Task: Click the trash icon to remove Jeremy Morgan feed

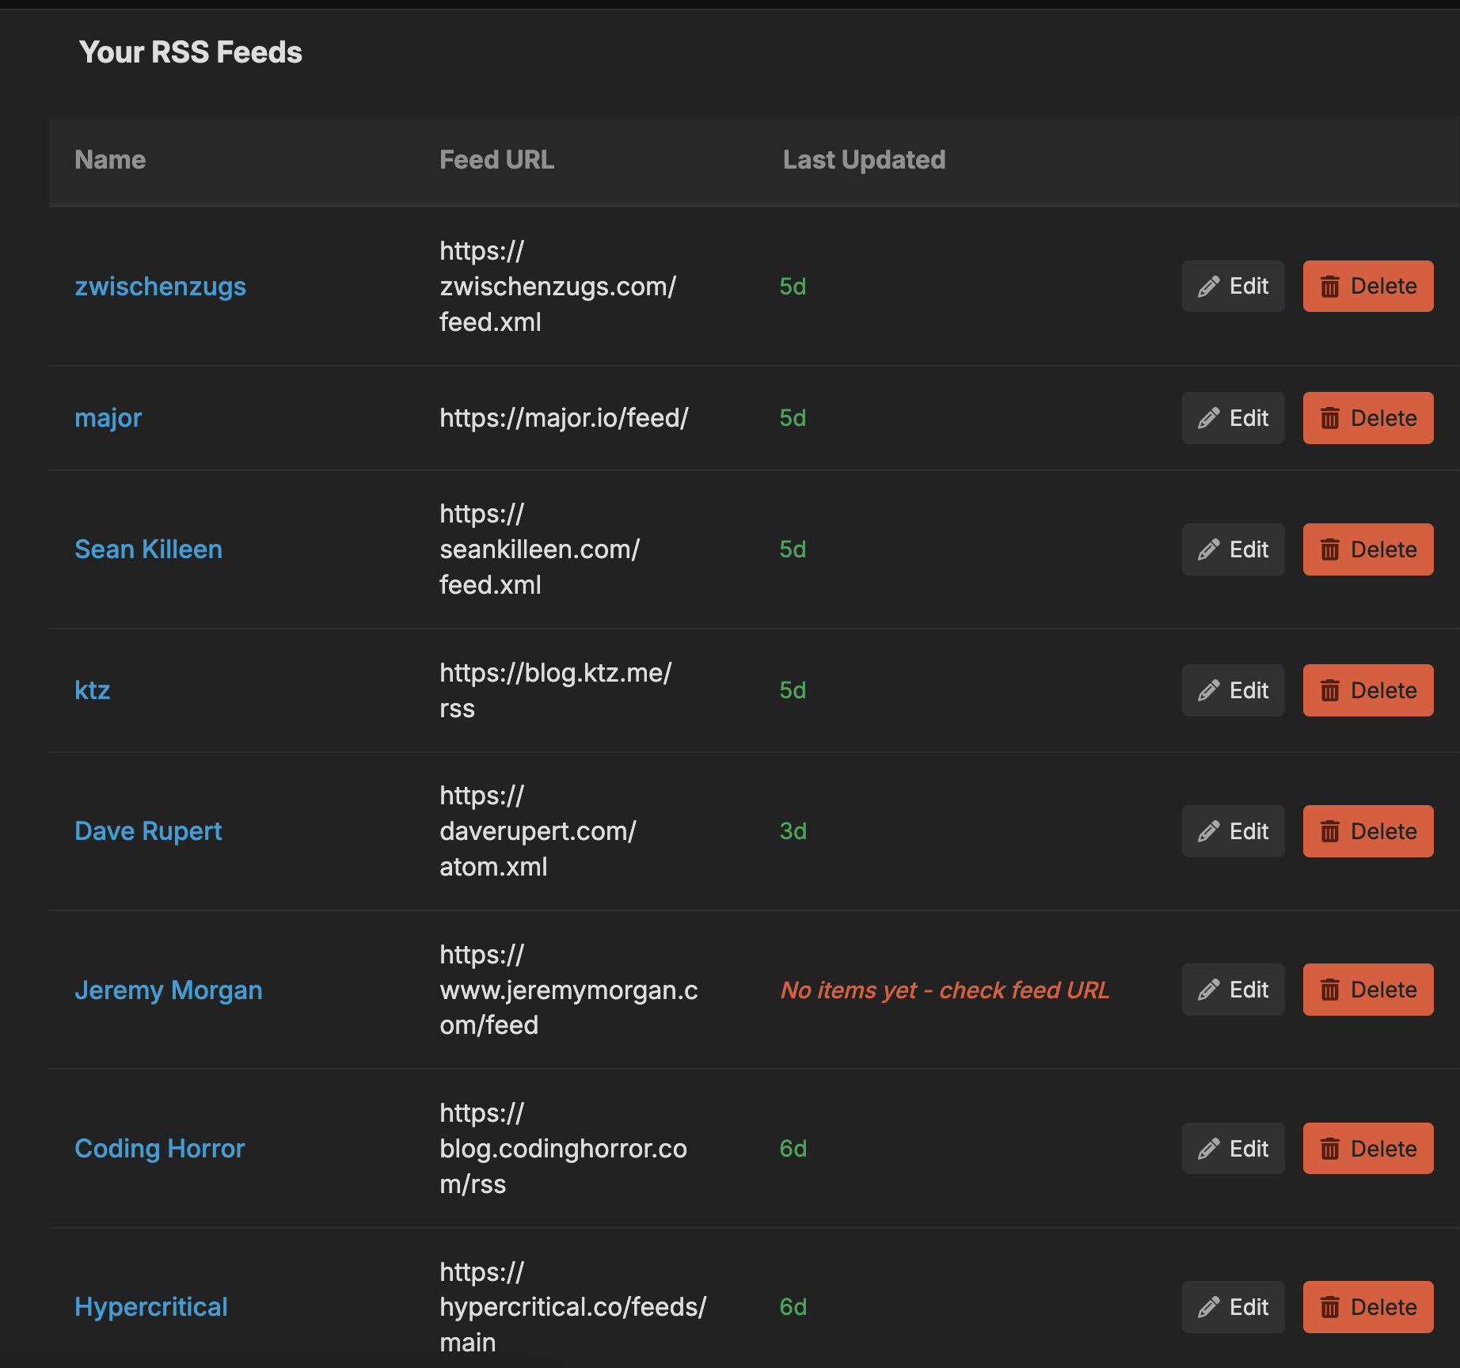Action: 1331,989
